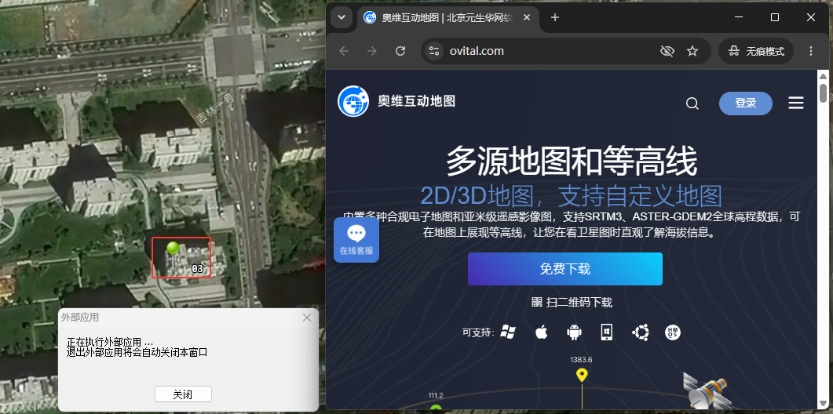833x414 pixels.
Task: Open the incognito mode (无痕模式) indicator
Action: tap(756, 51)
